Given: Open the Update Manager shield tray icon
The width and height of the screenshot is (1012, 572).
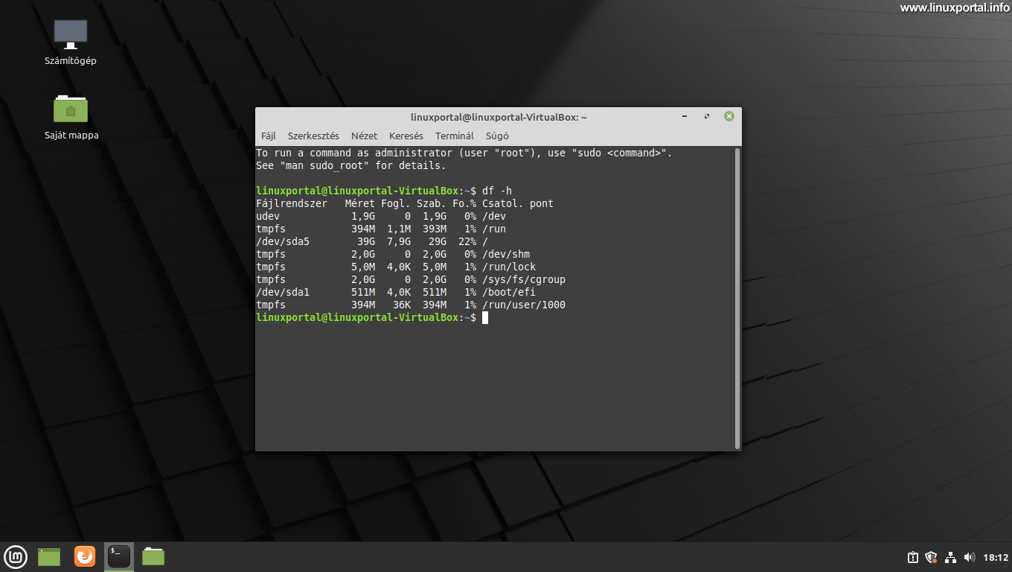Looking at the screenshot, I should pyautogui.click(x=931, y=556).
